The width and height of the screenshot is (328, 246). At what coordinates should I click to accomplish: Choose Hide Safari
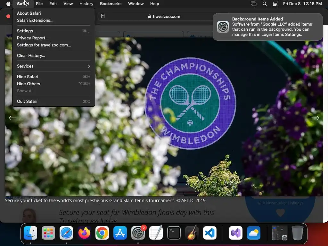point(53,77)
